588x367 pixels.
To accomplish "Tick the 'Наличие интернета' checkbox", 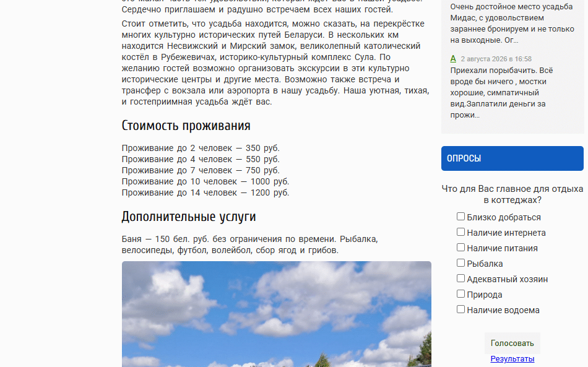I will point(460,232).
